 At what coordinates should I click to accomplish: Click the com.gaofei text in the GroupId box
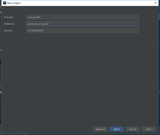[x=34, y=17]
